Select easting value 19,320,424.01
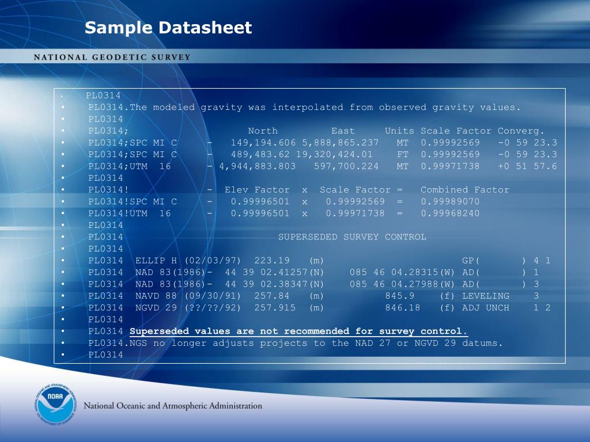This screenshot has width=590, height=442. pos(334,154)
